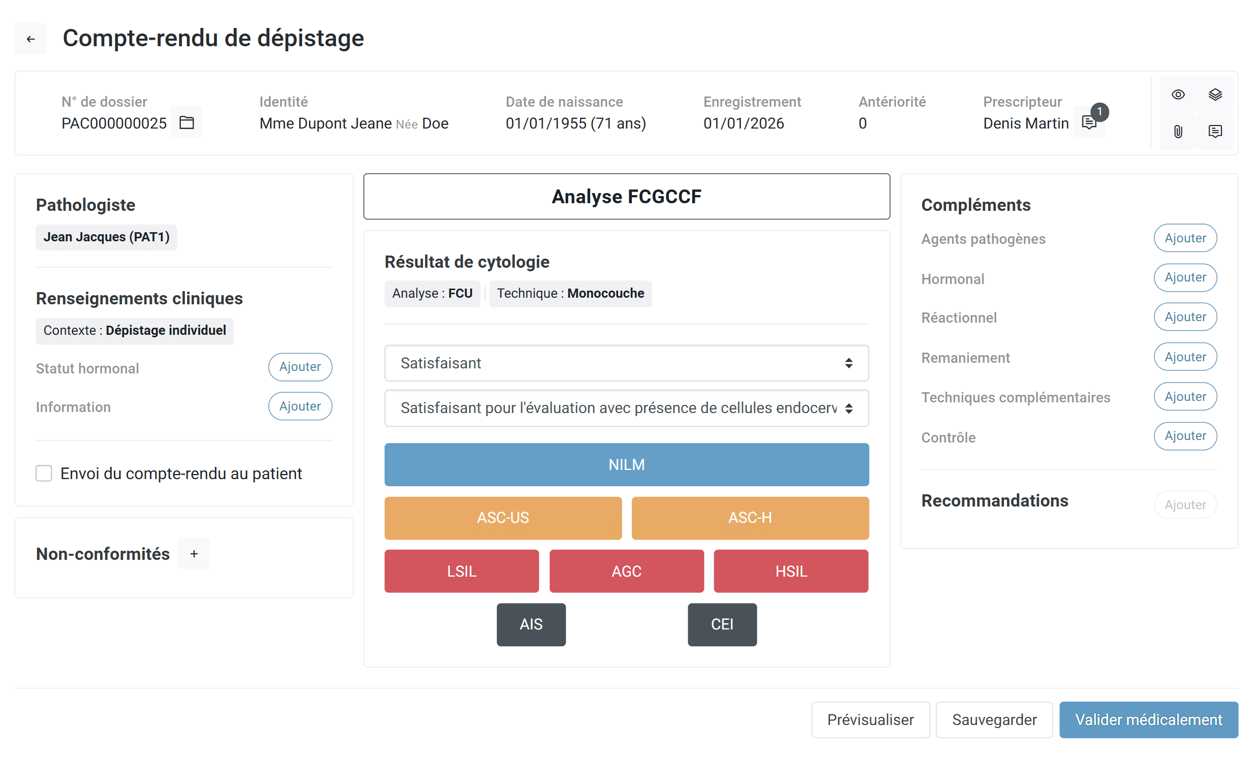Click Valider médicalement
The width and height of the screenshot is (1254, 757).
click(1149, 720)
